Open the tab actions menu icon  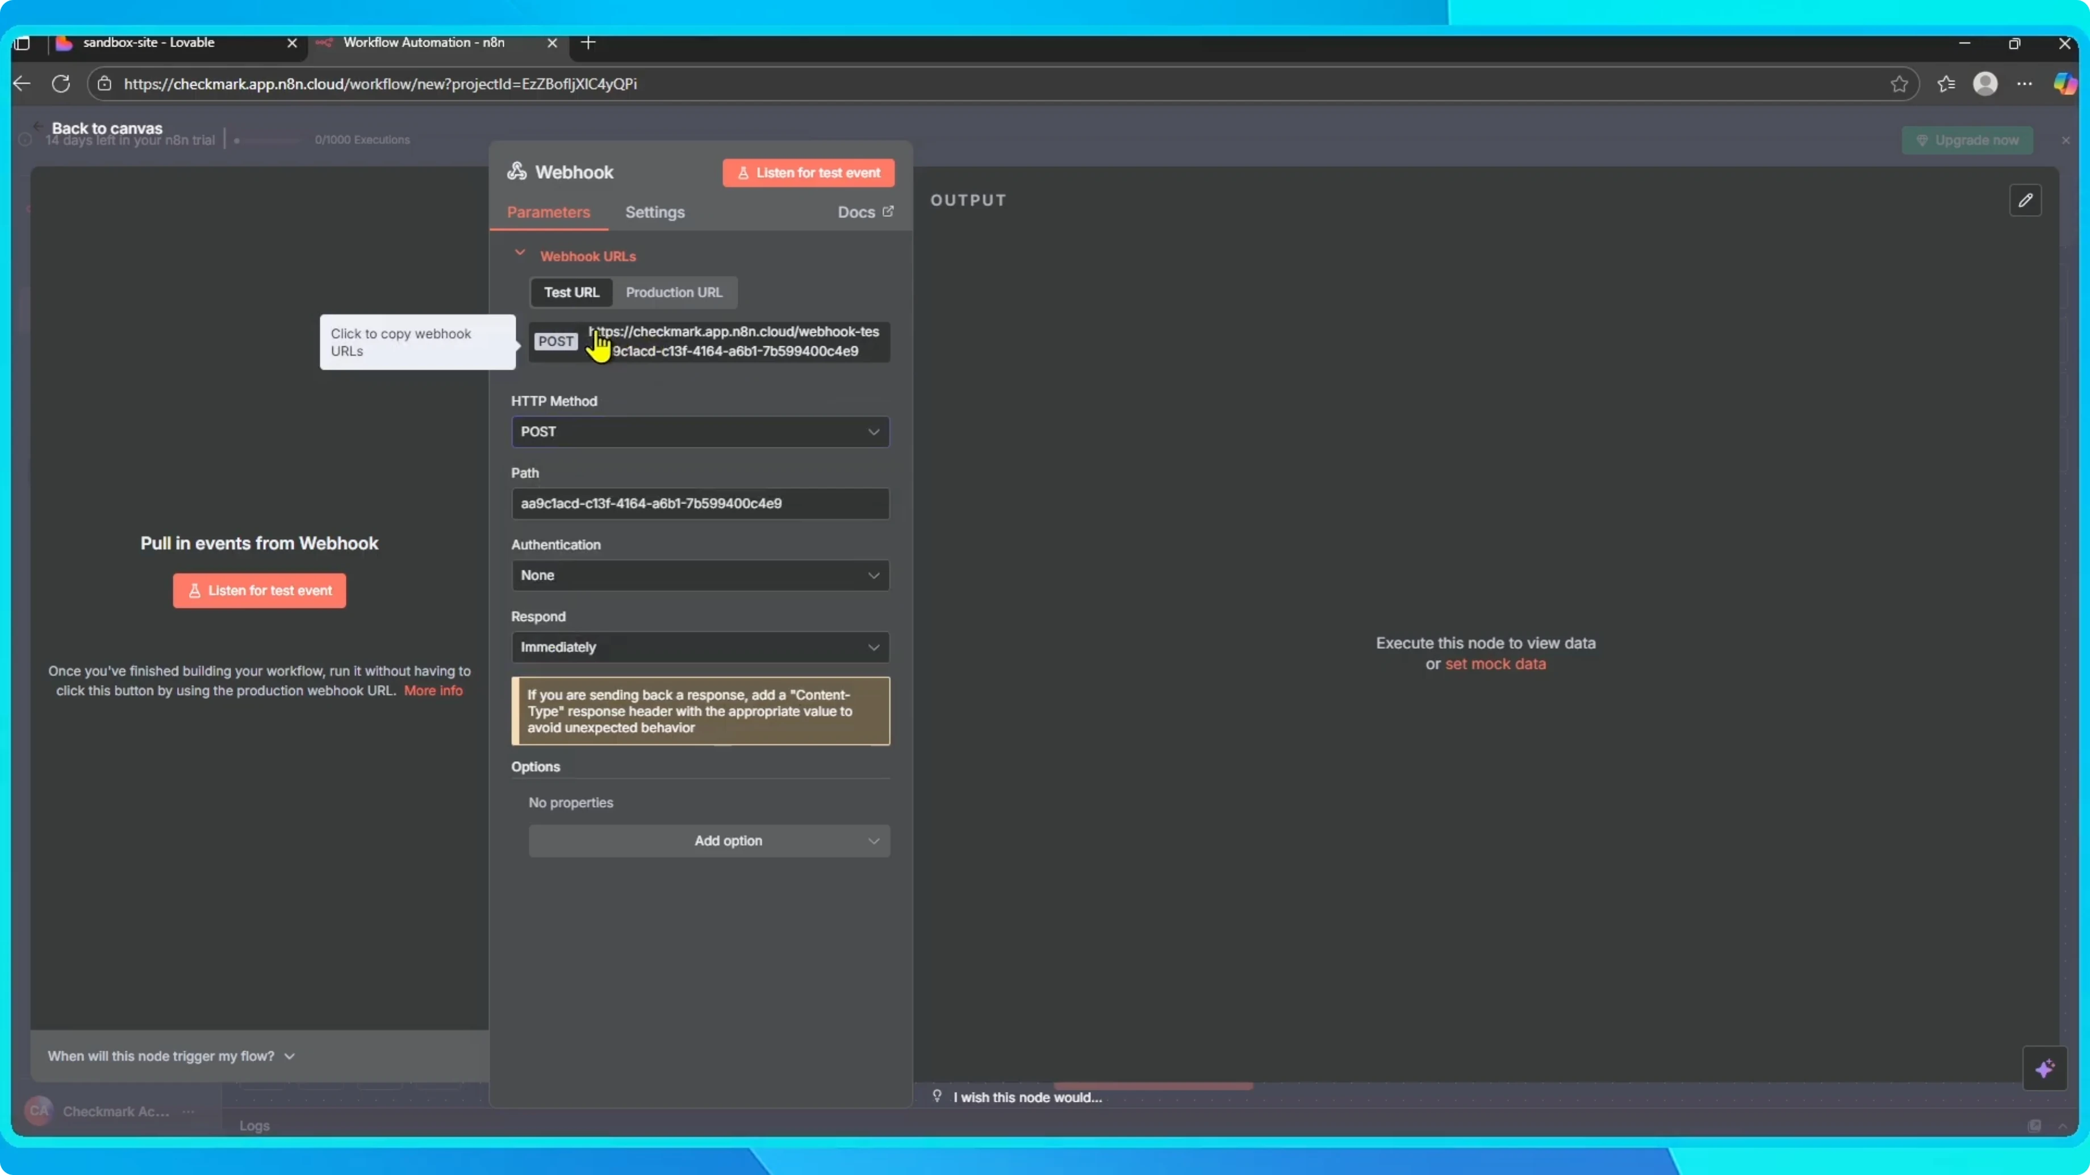(x=23, y=43)
